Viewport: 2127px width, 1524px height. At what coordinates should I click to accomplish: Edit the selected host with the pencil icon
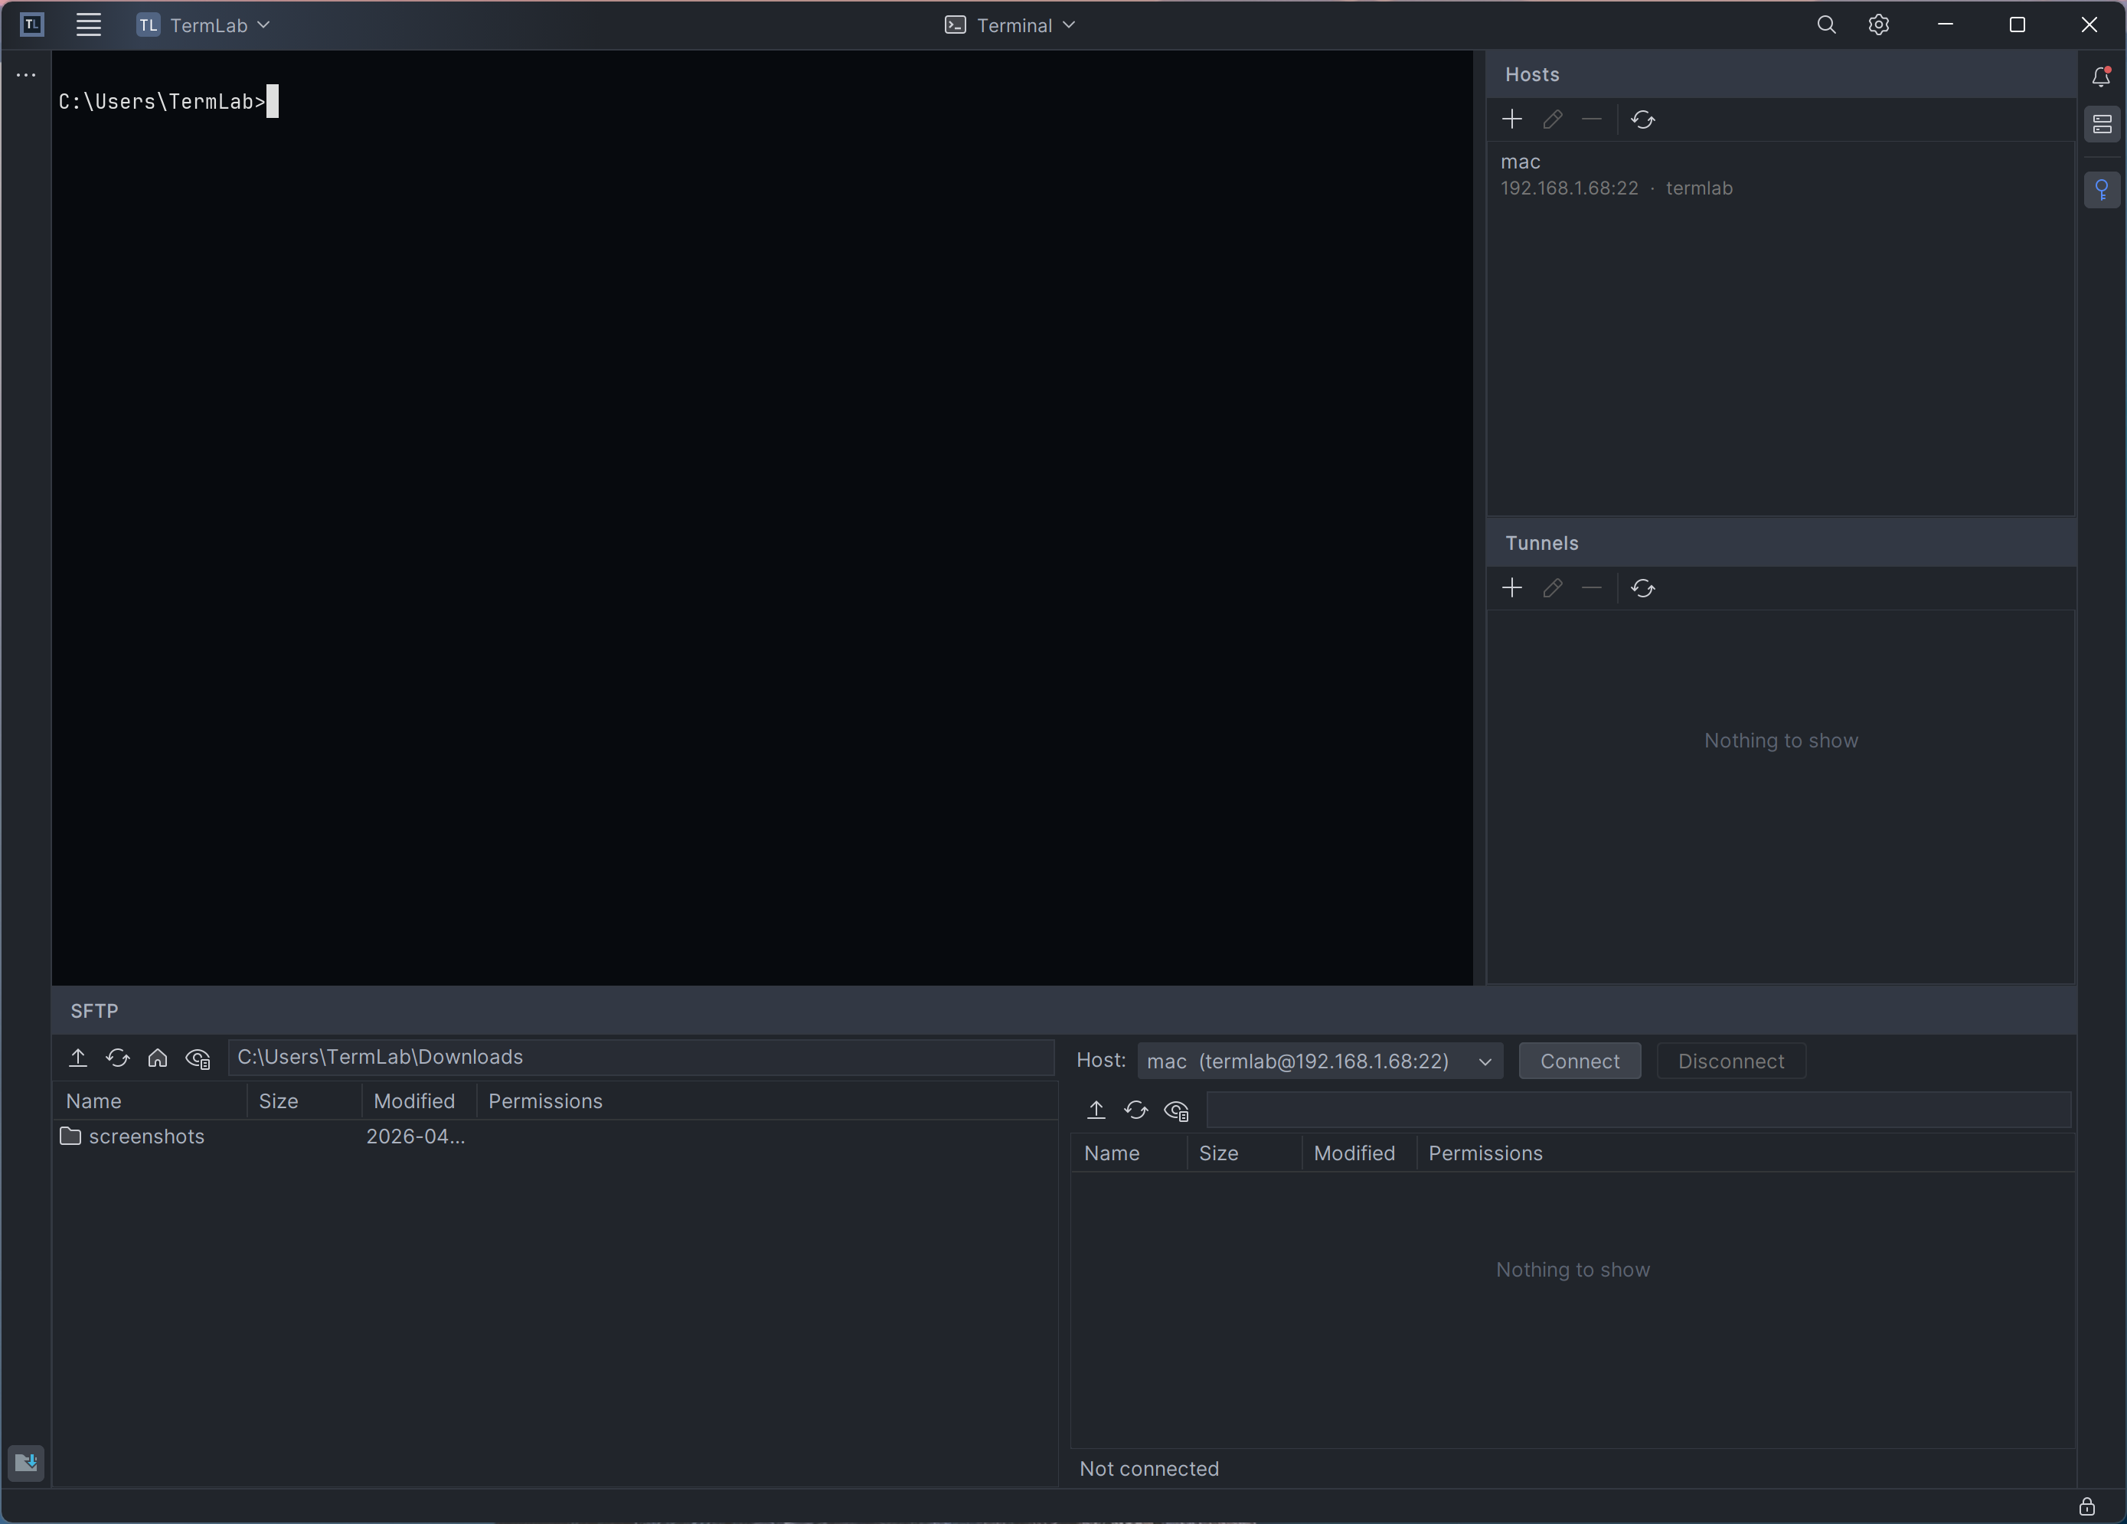(1552, 119)
